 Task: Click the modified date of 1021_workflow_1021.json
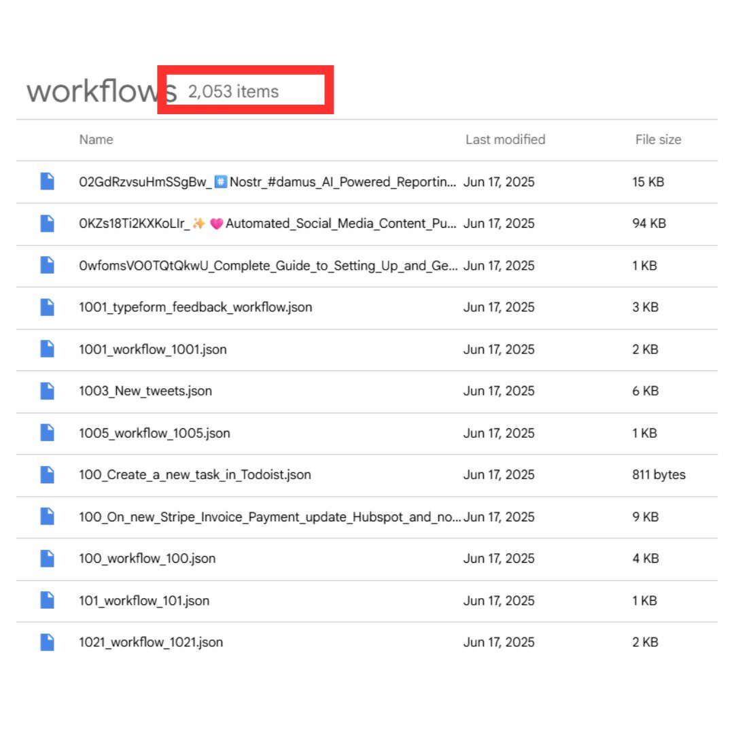[499, 642]
